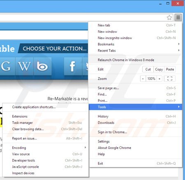Viewport: 185px width, 180px height.
Task: Choose Save page as... option
Action: point(135,88)
